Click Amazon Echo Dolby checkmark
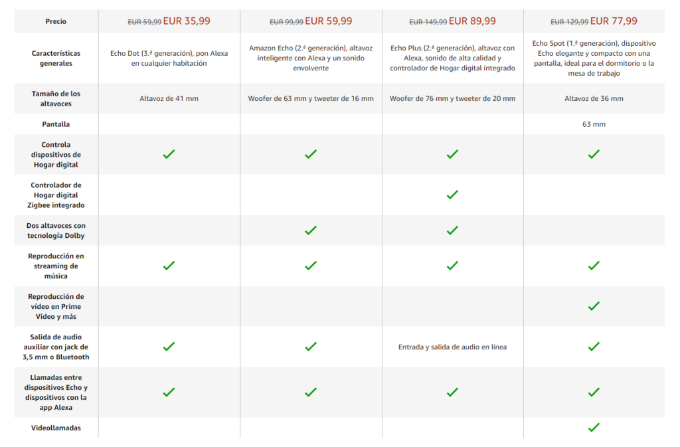680x447 pixels. pos(311,230)
